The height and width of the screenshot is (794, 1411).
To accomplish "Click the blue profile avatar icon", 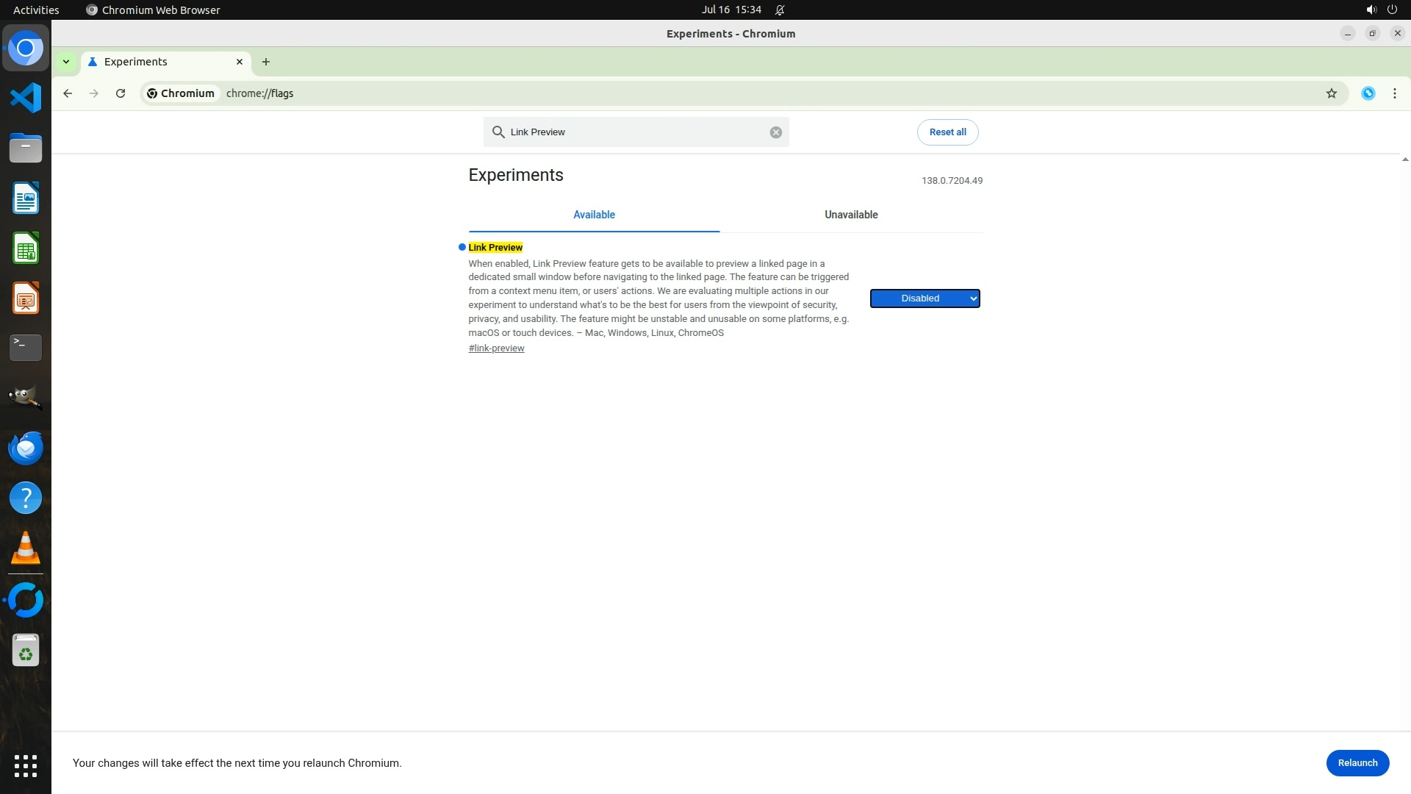I will point(1368,93).
